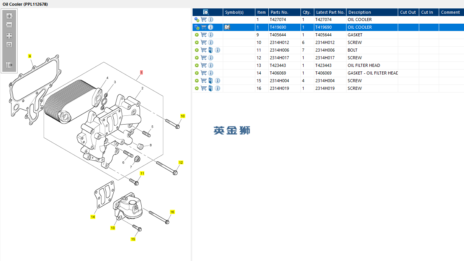Sort by the Item column header
Viewport: 464px width, 261px height.
click(261, 12)
